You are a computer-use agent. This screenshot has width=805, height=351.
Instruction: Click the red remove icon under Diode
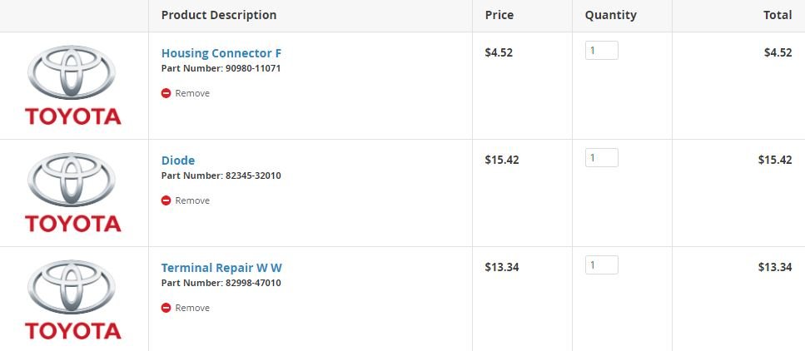[166, 200]
